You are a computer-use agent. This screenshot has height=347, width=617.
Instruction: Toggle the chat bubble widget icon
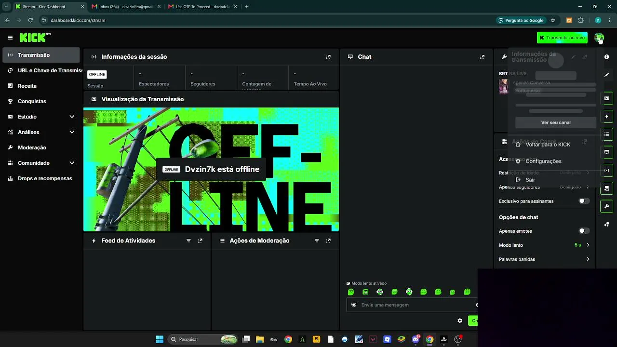tap(606, 152)
